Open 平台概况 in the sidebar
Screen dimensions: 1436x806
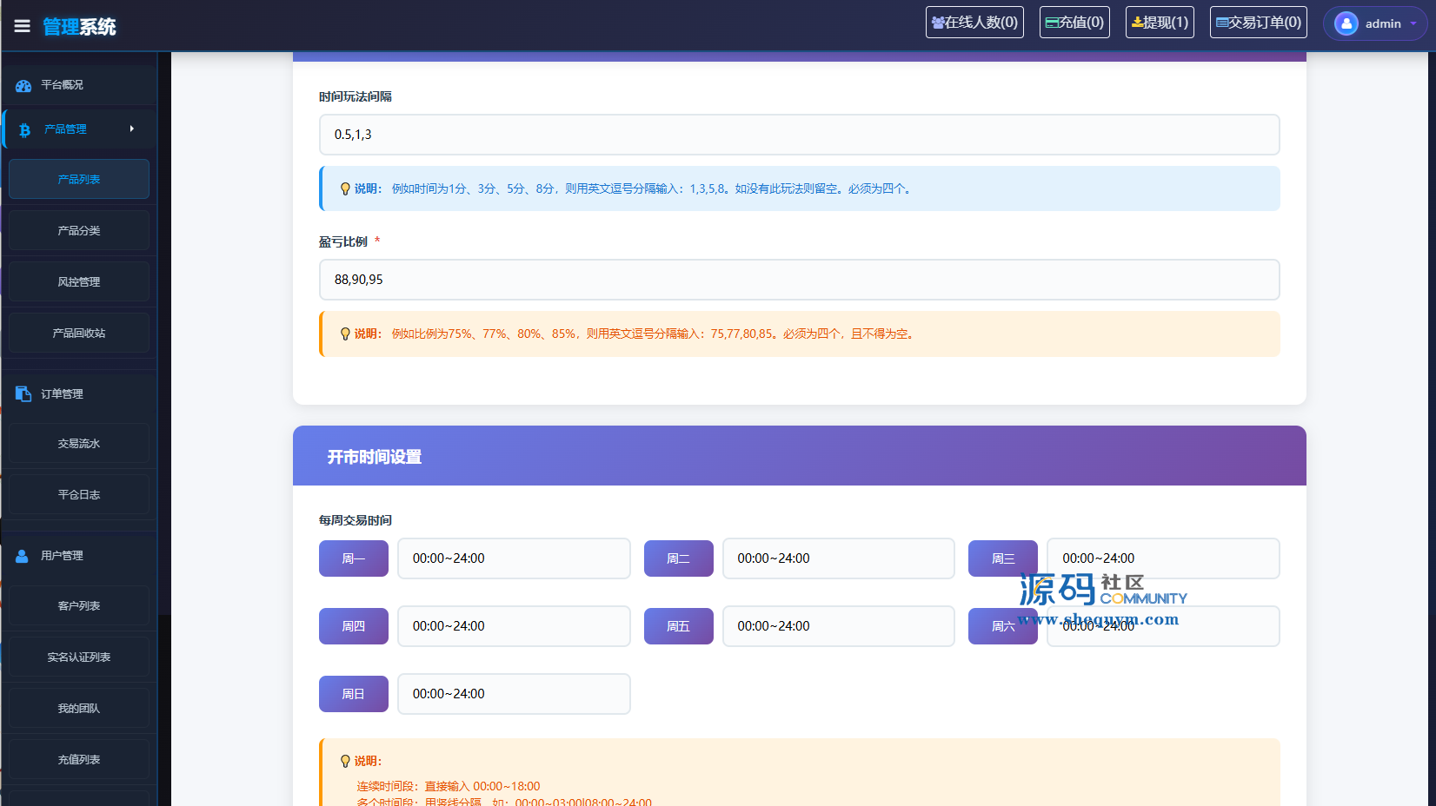click(x=63, y=85)
